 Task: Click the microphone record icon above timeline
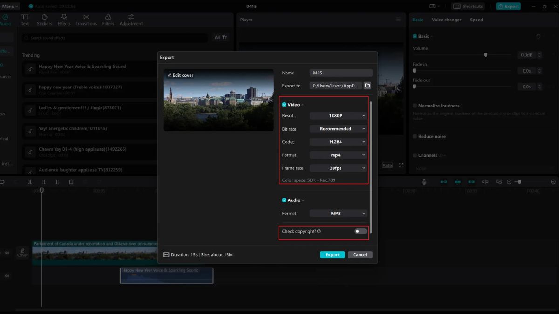[424, 182]
